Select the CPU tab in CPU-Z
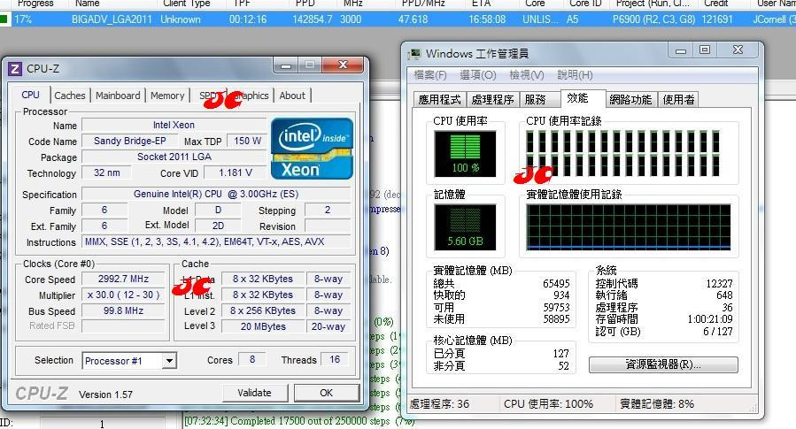Screen dimensions: 796x429 coord(30,95)
